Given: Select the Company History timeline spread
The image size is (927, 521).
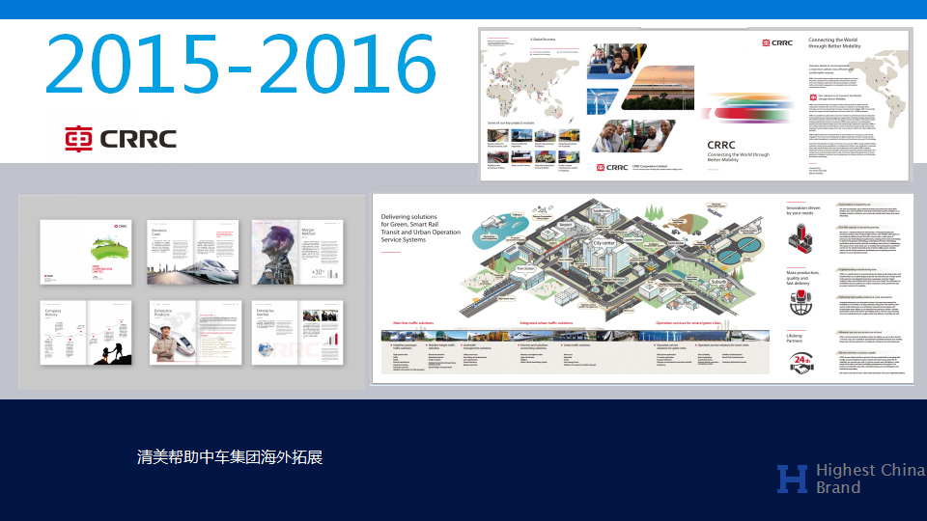Looking at the screenshot, I should point(86,333).
